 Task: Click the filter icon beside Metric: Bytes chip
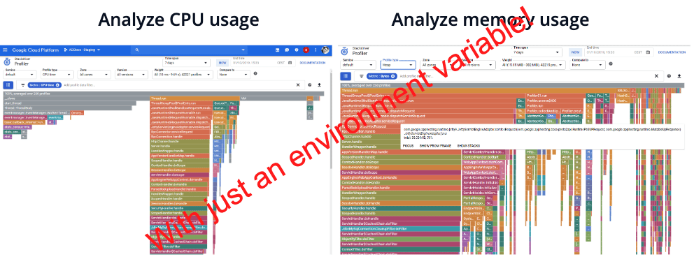(361, 76)
